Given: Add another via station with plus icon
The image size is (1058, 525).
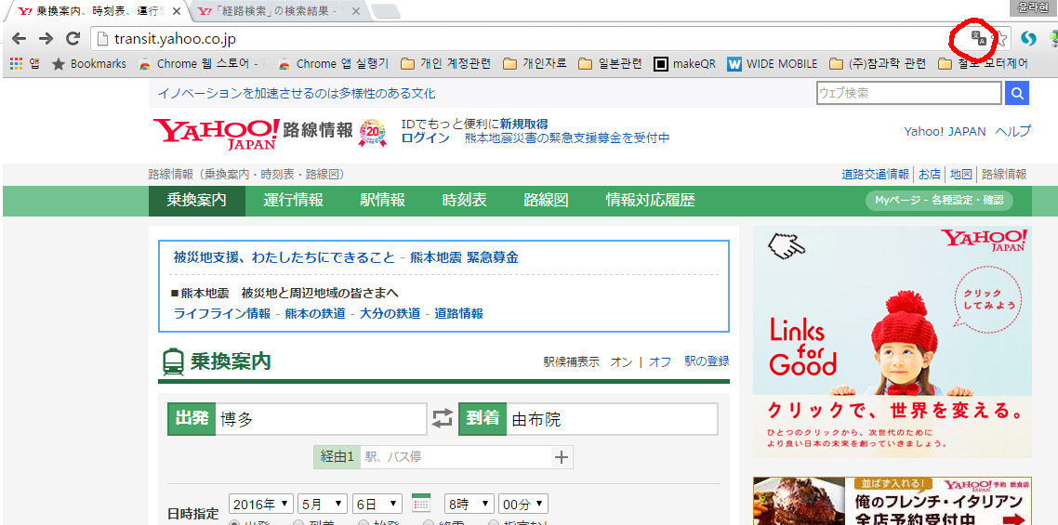Looking at the screenshot, I should (x=561, y=457).
